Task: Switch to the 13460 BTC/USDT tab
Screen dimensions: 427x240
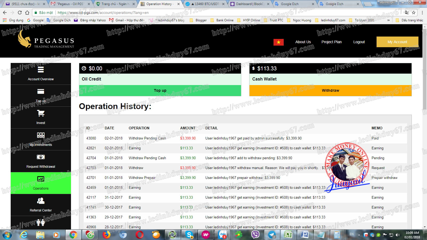Action: pyautogui.click(x=205, y=4)
